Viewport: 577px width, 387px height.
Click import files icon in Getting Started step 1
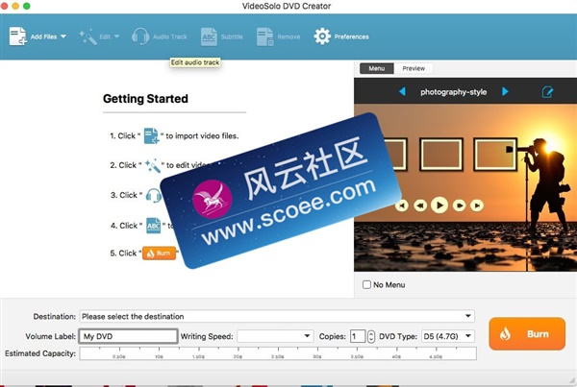(151, 135)
